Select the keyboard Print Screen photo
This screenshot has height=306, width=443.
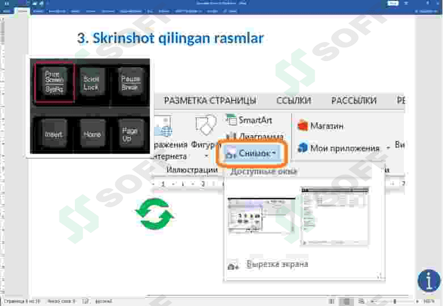pos(90,106)
